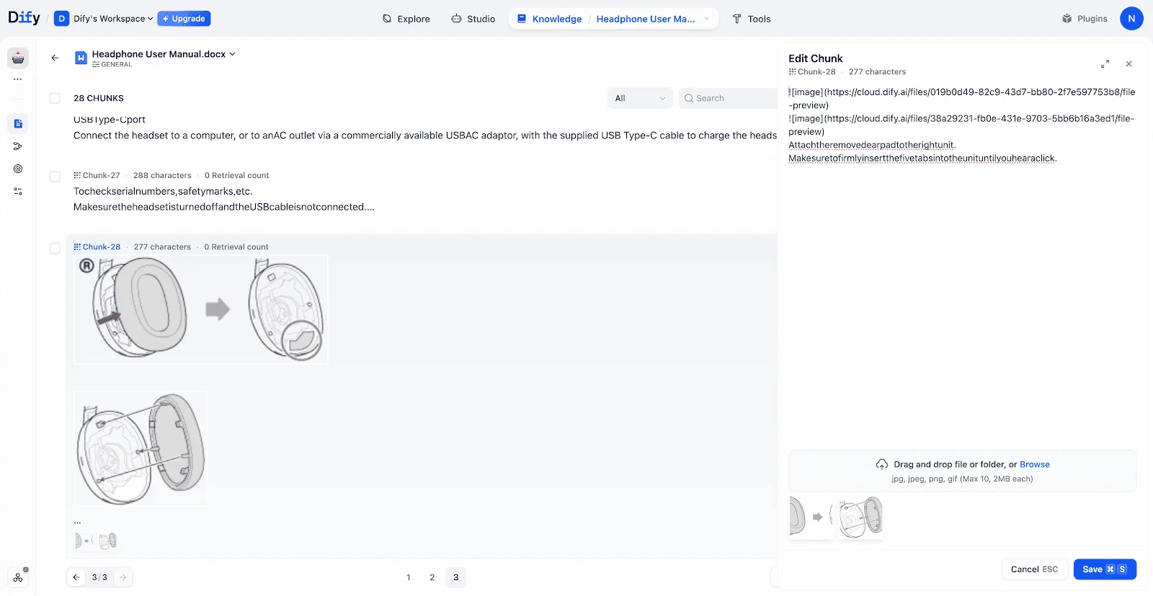Click the Dify logo
The width and height of the screenshot is (1153, 596).
24,18
